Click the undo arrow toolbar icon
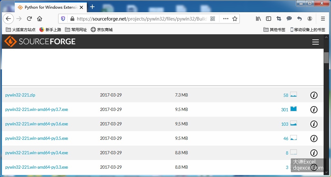The width and height of the screenshot is (331, 177). point(299,19)
